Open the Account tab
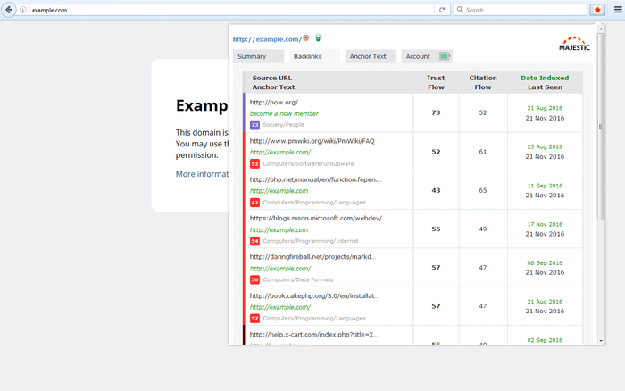This screenshot has width=625, height=391. pyautogui.click(x=427, y=56)
